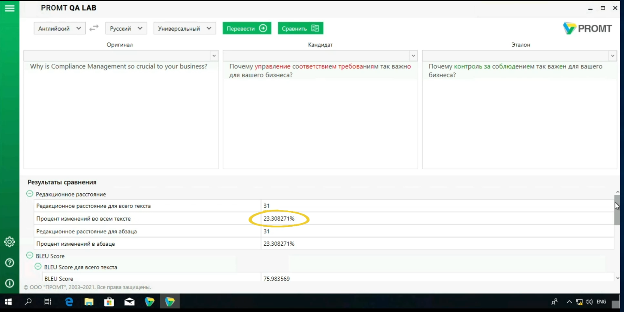Click the volume icon in system tray
The height and width of the screenshot is (312, 624).
pyautogui.click(x=589, y=302)
